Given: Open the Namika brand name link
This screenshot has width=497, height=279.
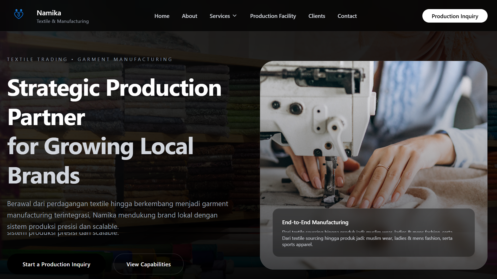Looking at the screenshot, I should click(x=49, y=13).
